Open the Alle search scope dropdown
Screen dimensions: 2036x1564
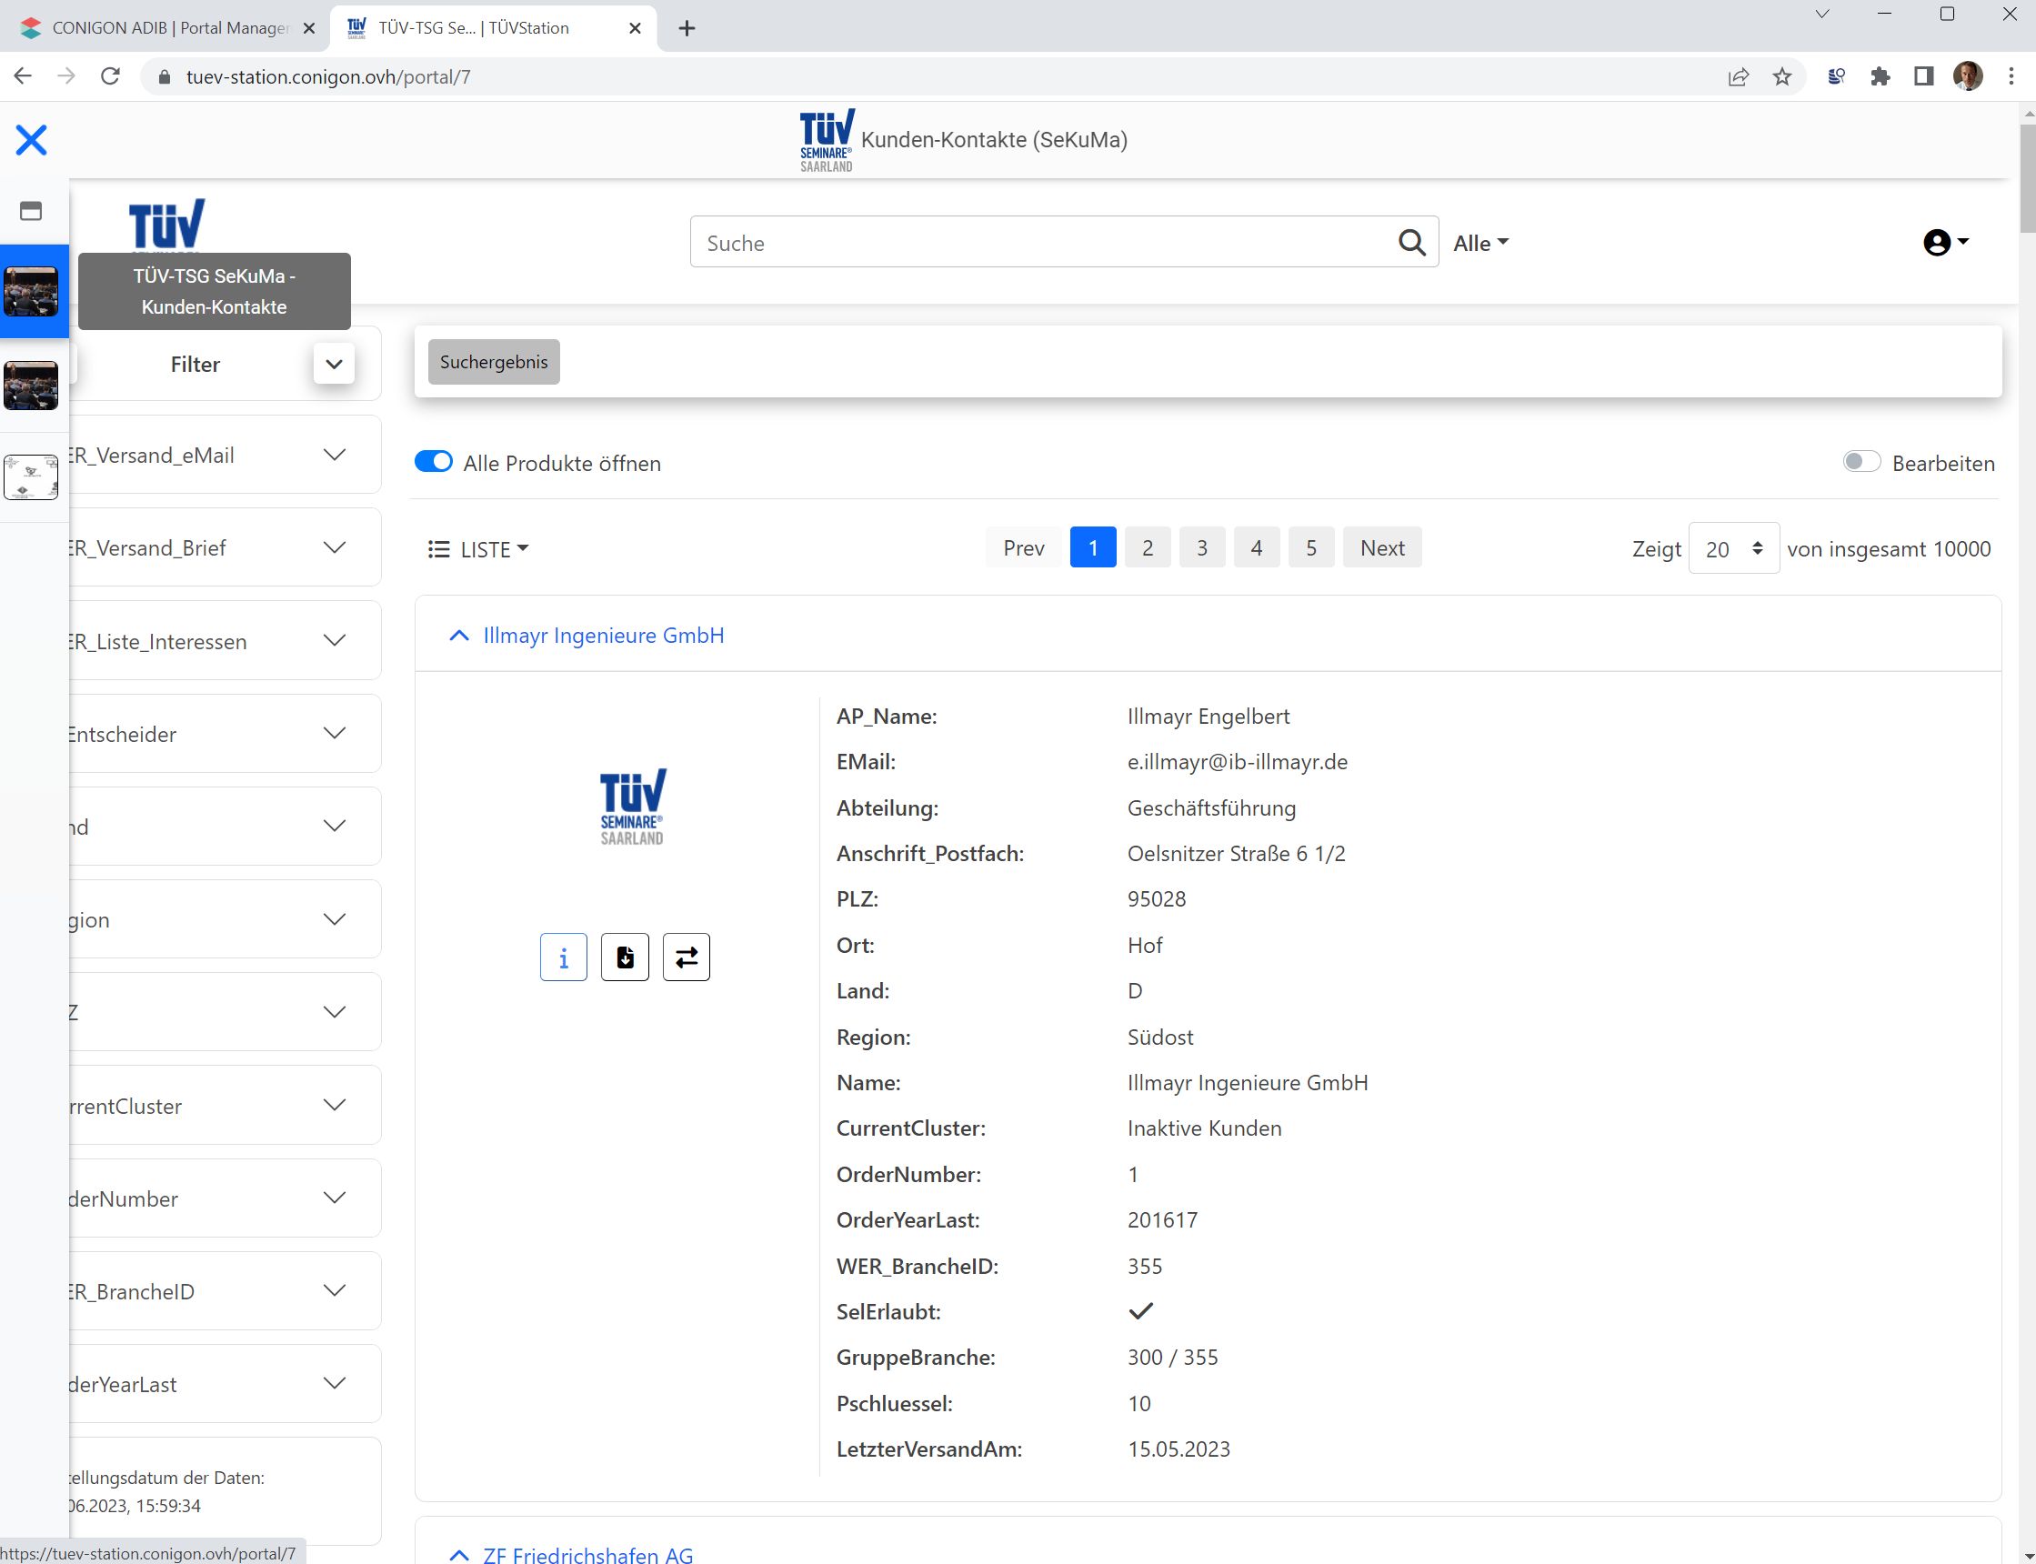(1480, 243)
